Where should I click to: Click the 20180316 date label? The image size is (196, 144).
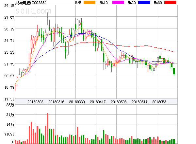point(56,102)
